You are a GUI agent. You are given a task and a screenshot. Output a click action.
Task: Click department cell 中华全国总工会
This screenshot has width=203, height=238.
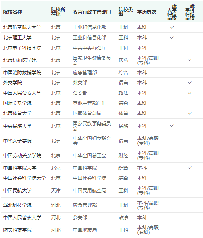pos(89,155)
